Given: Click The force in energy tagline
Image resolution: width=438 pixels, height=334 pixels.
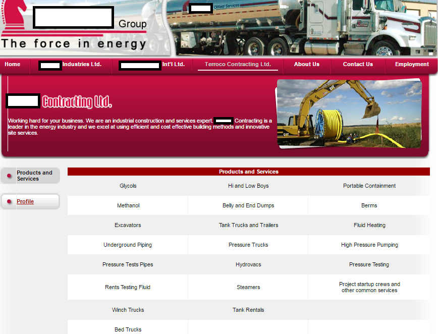Looking at the screenshot, I should point(74,44).
